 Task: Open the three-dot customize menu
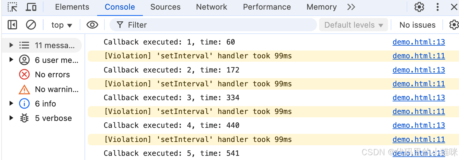[x=438, y=7]
